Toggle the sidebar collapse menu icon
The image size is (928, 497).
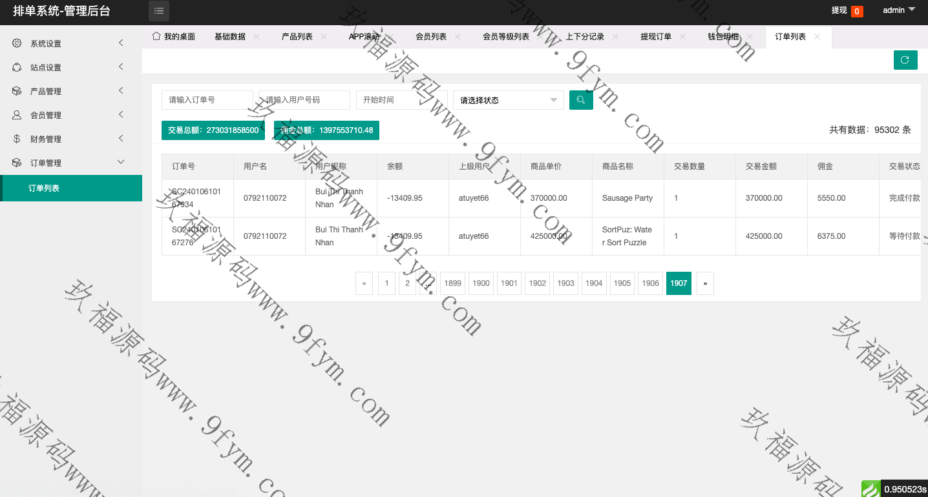(159, 11)
